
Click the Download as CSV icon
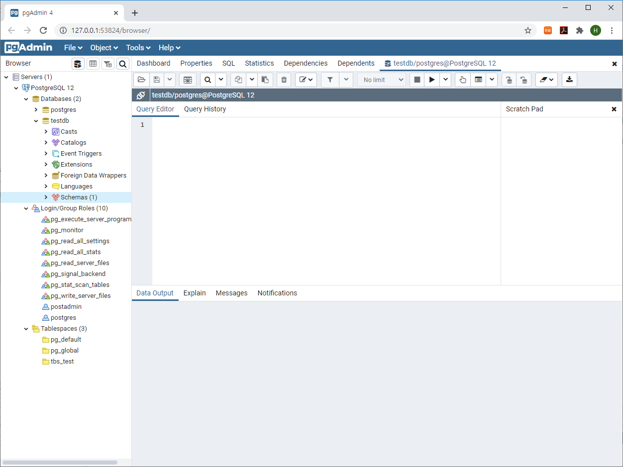[x=569, y=80]
